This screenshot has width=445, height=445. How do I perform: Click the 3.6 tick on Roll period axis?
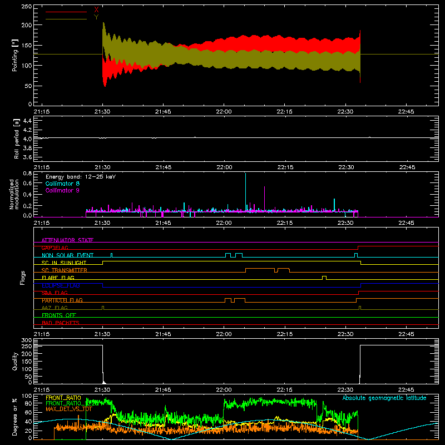(x=27, y=157)
